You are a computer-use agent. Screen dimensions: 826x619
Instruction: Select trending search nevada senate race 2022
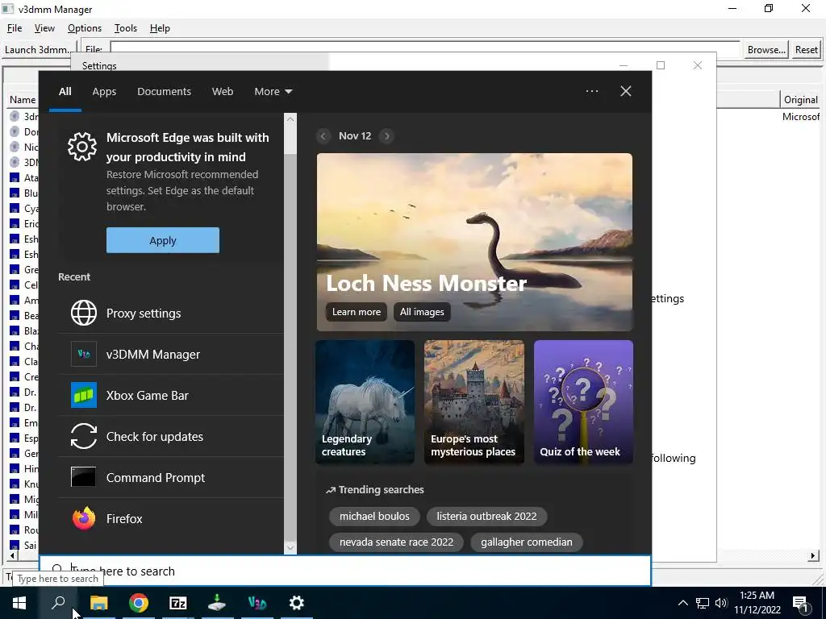(x=396, y=542)
